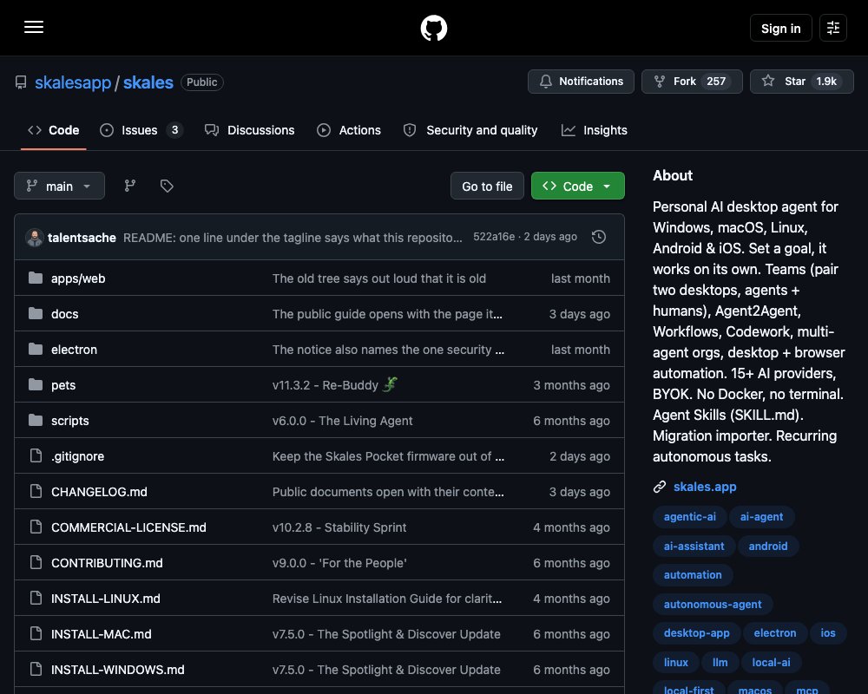Click the file icon for CONTRIBUTING.md
This screenshot has width=868, height=694.
click(x=36, y=562)
